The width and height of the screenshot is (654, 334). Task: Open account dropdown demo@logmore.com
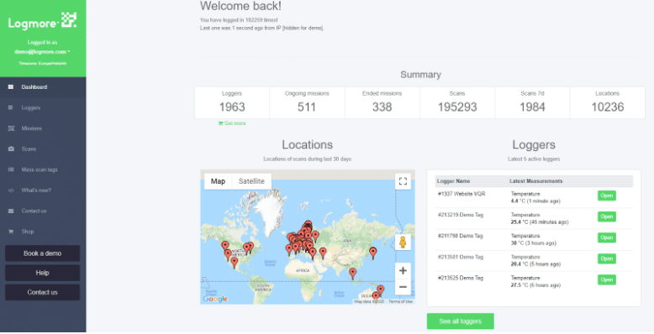42,52
